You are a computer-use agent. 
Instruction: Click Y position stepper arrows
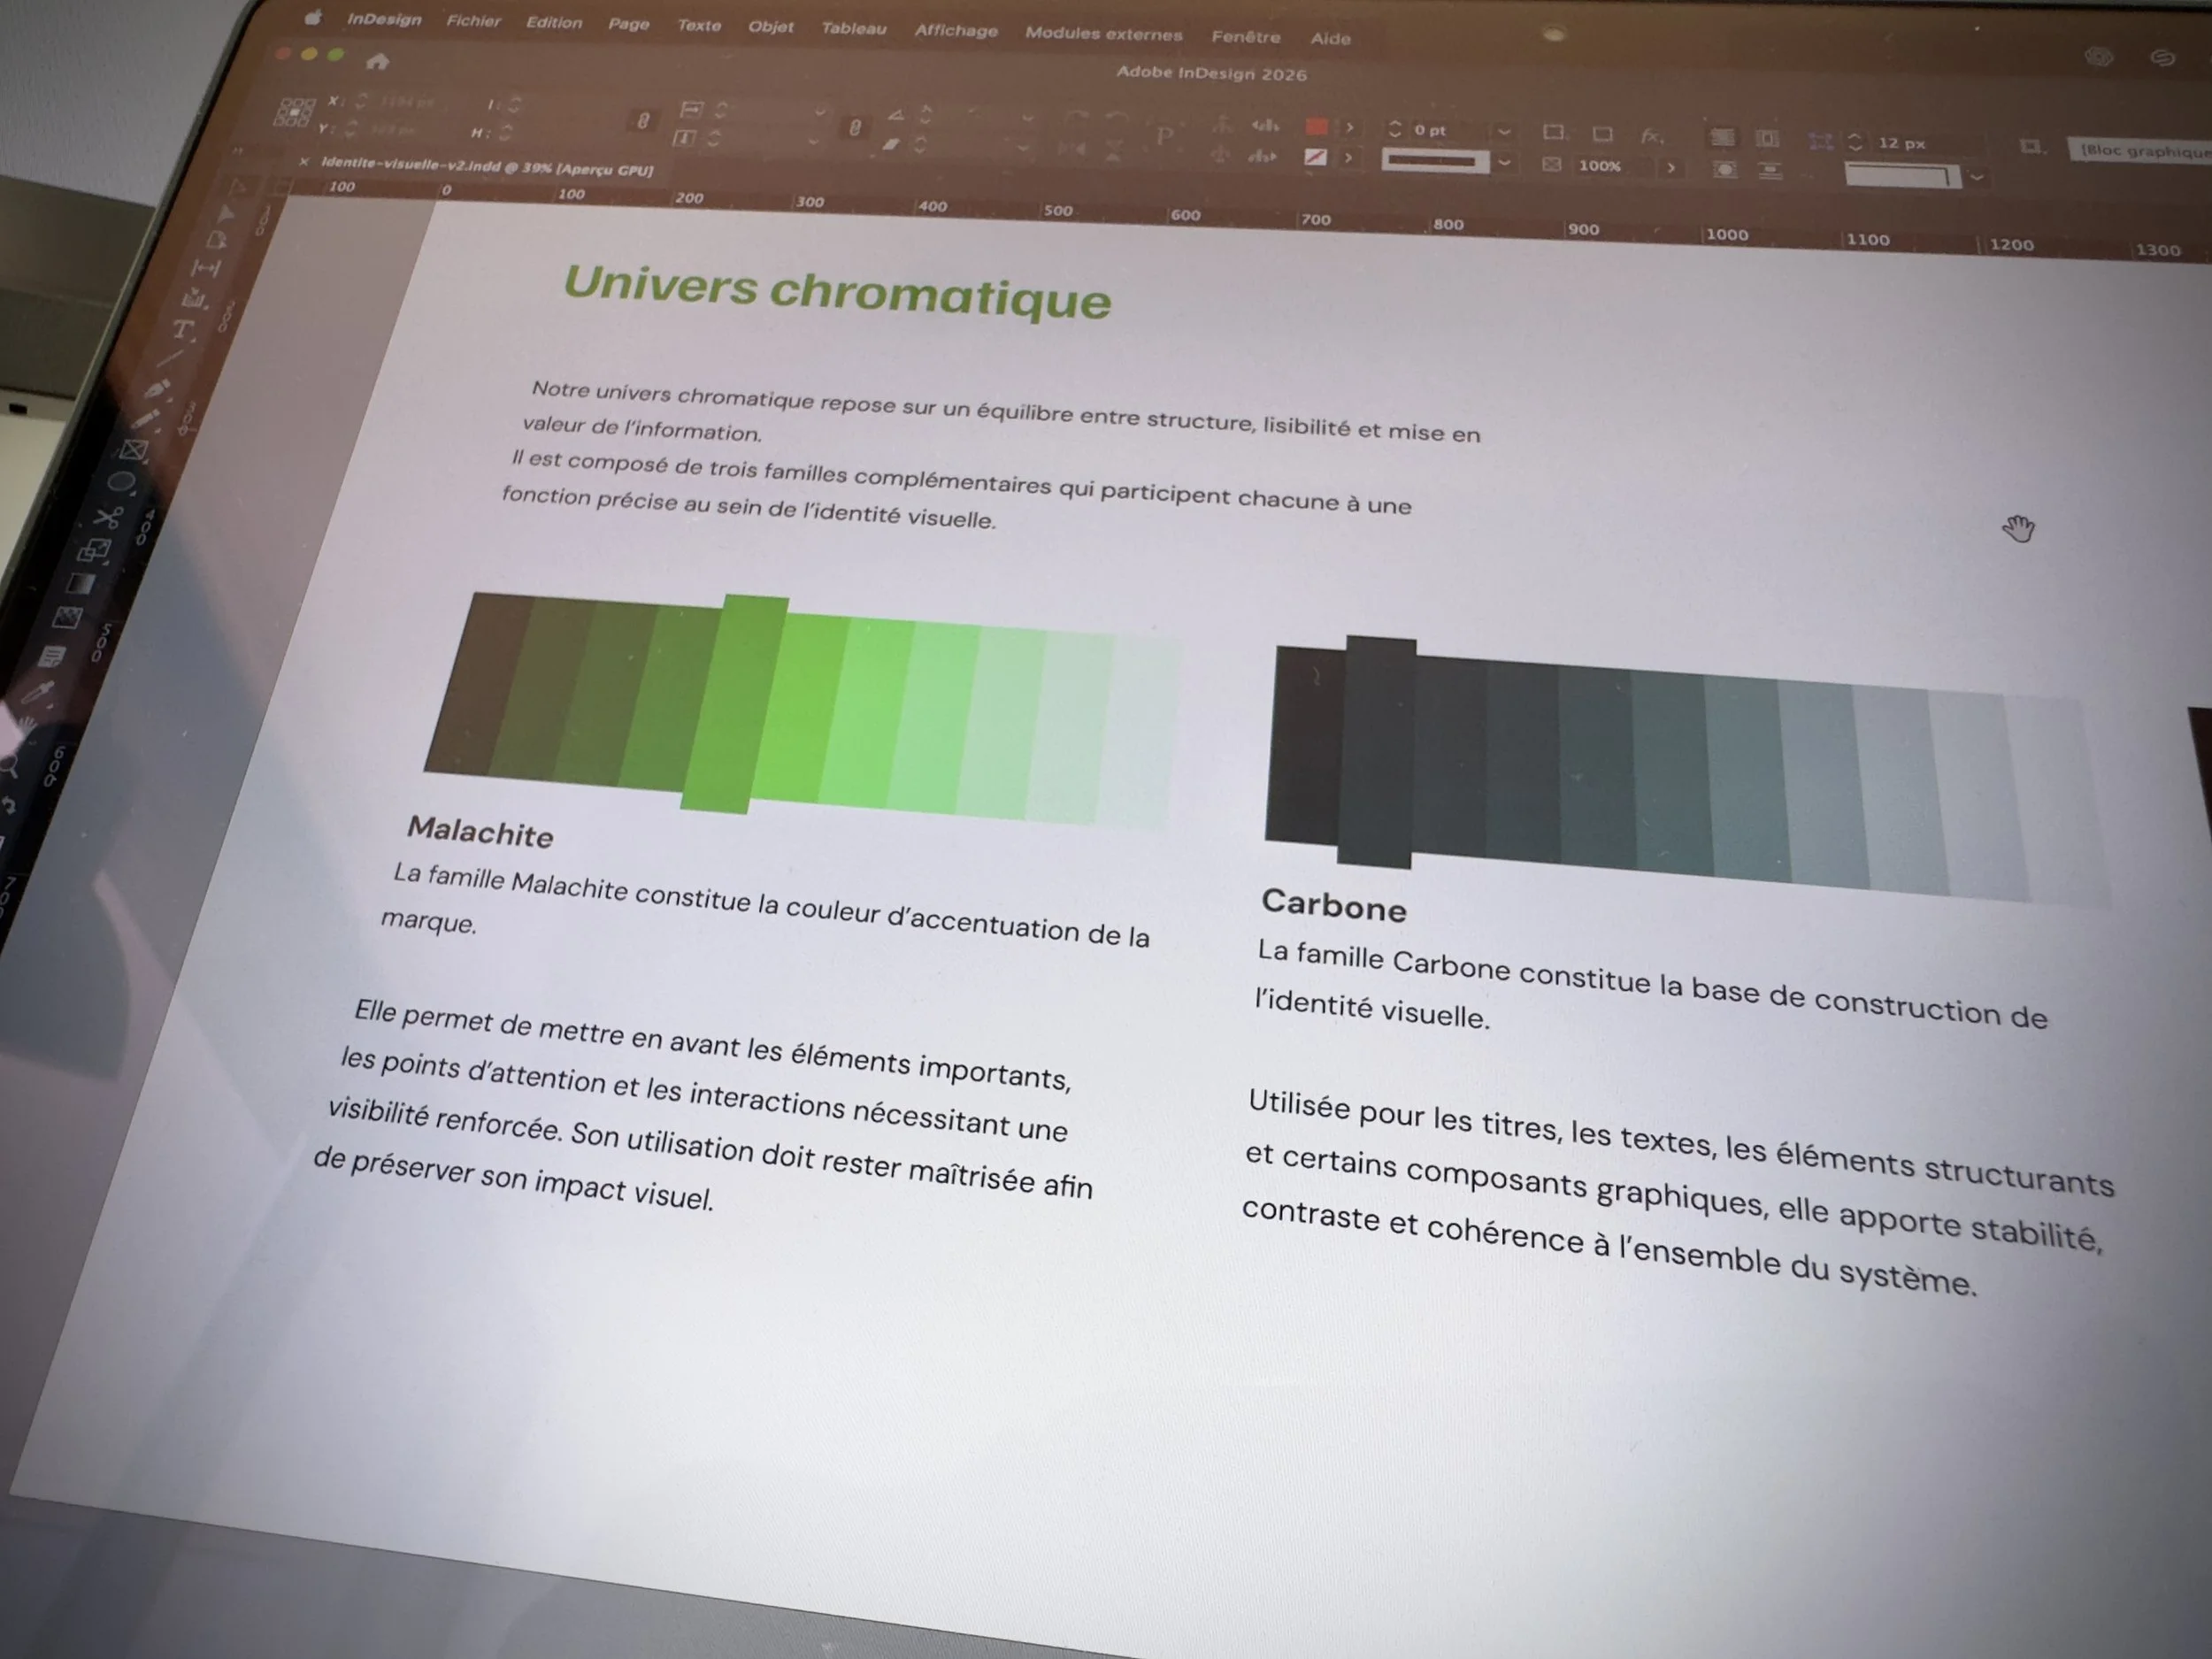pos(352,128)
